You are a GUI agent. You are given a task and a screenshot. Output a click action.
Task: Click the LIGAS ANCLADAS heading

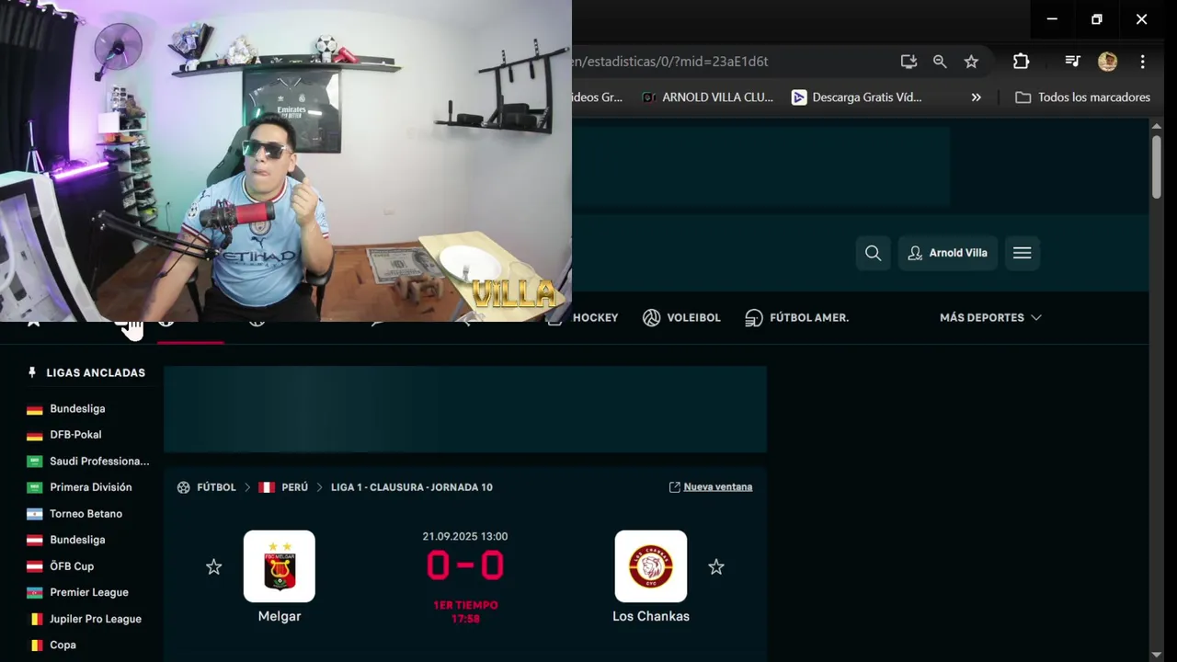click(96, 372)
